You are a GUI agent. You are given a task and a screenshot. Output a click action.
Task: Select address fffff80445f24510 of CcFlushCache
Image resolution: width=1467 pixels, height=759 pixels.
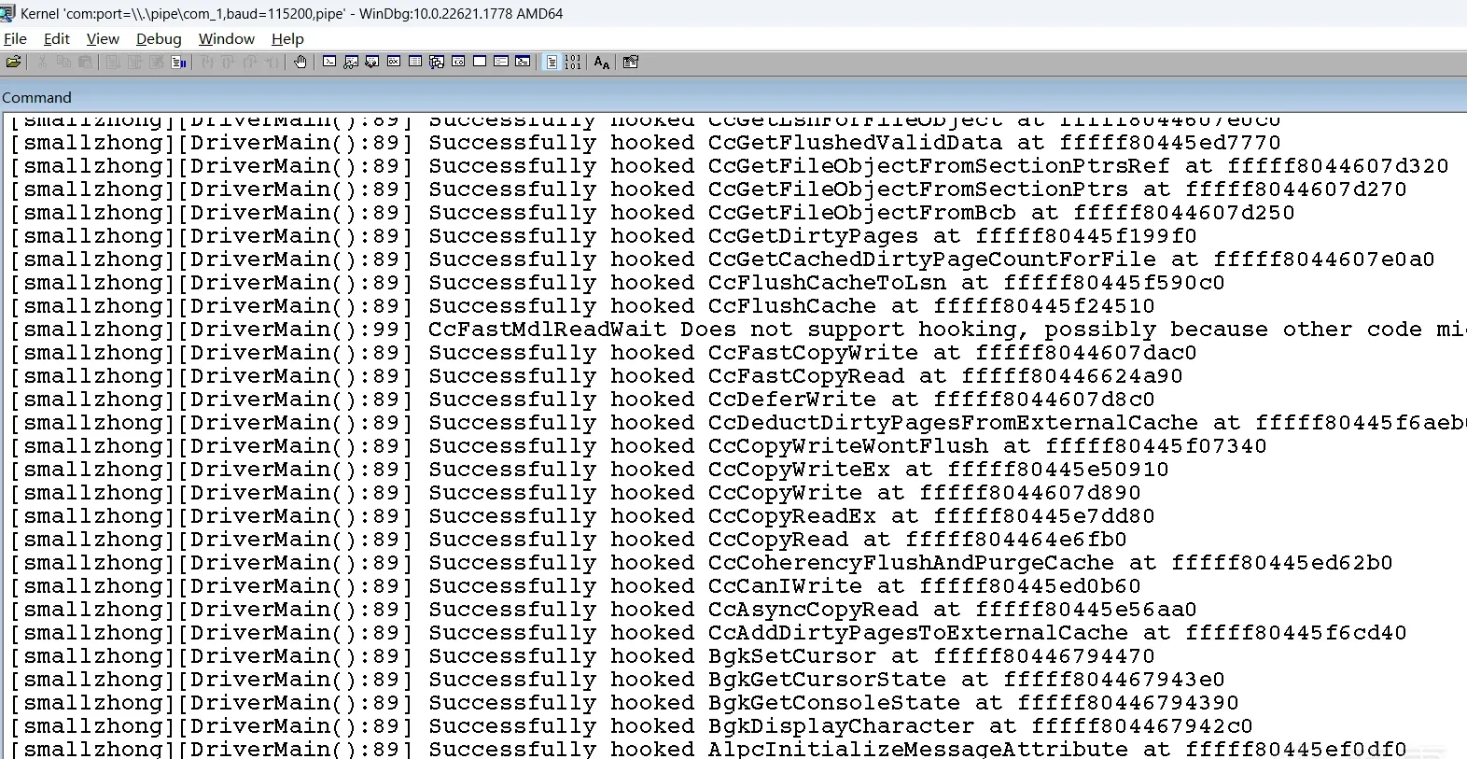click(x=1044, y=306)
